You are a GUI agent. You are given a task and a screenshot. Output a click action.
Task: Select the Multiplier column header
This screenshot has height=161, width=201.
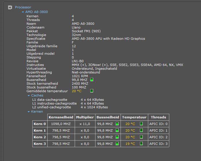[x=85, y=117]
